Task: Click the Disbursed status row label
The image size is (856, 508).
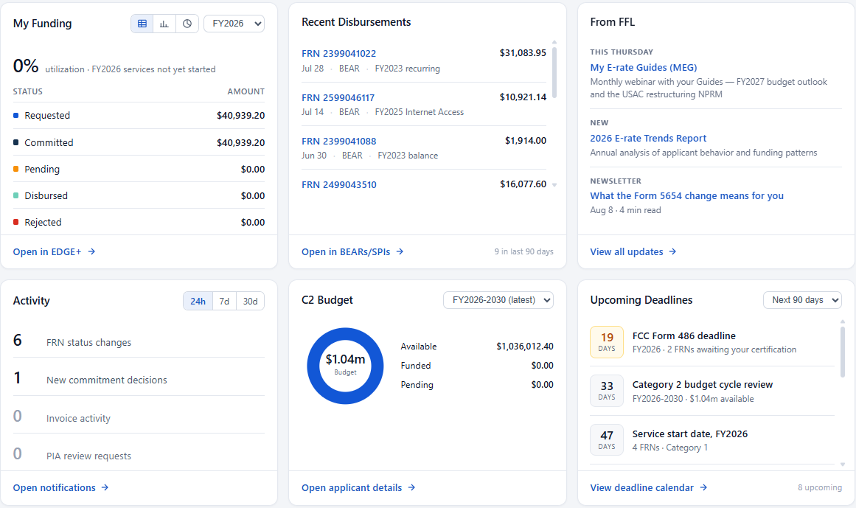Action: pos(46,196)
